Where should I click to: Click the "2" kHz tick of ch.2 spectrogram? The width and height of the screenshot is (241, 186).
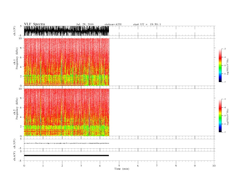21,127
